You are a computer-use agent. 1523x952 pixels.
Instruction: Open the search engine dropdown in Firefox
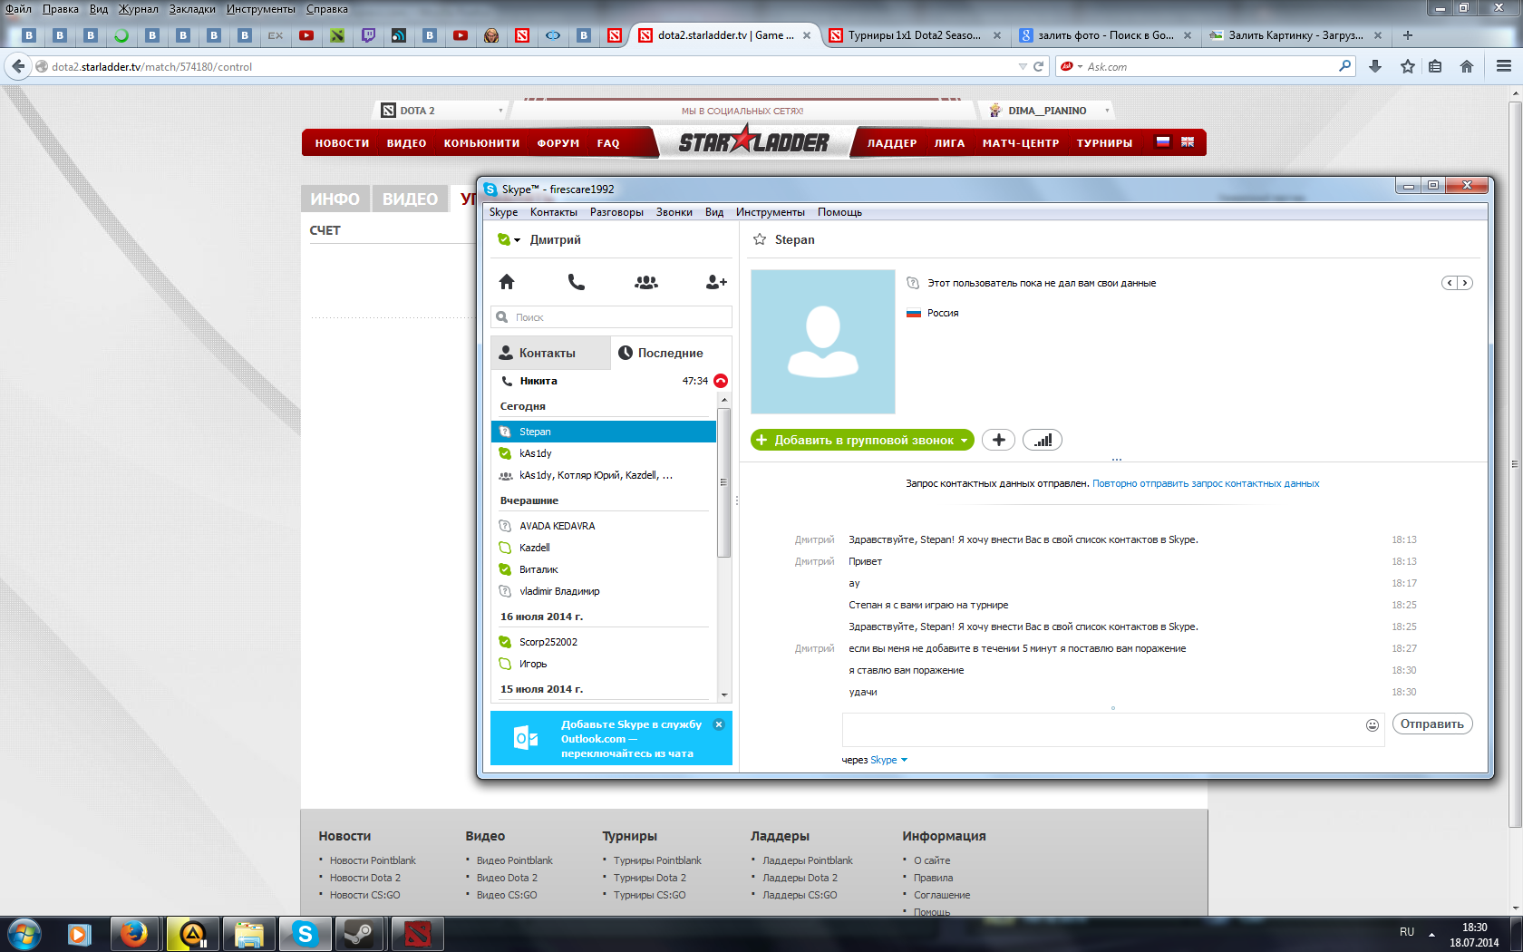coord(1080,66)
